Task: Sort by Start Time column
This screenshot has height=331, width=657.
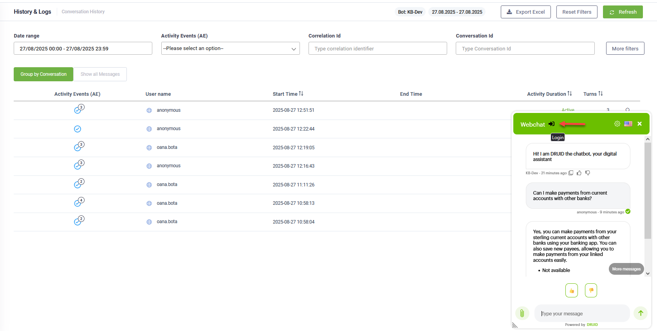Action: click(x=288, y=94)
